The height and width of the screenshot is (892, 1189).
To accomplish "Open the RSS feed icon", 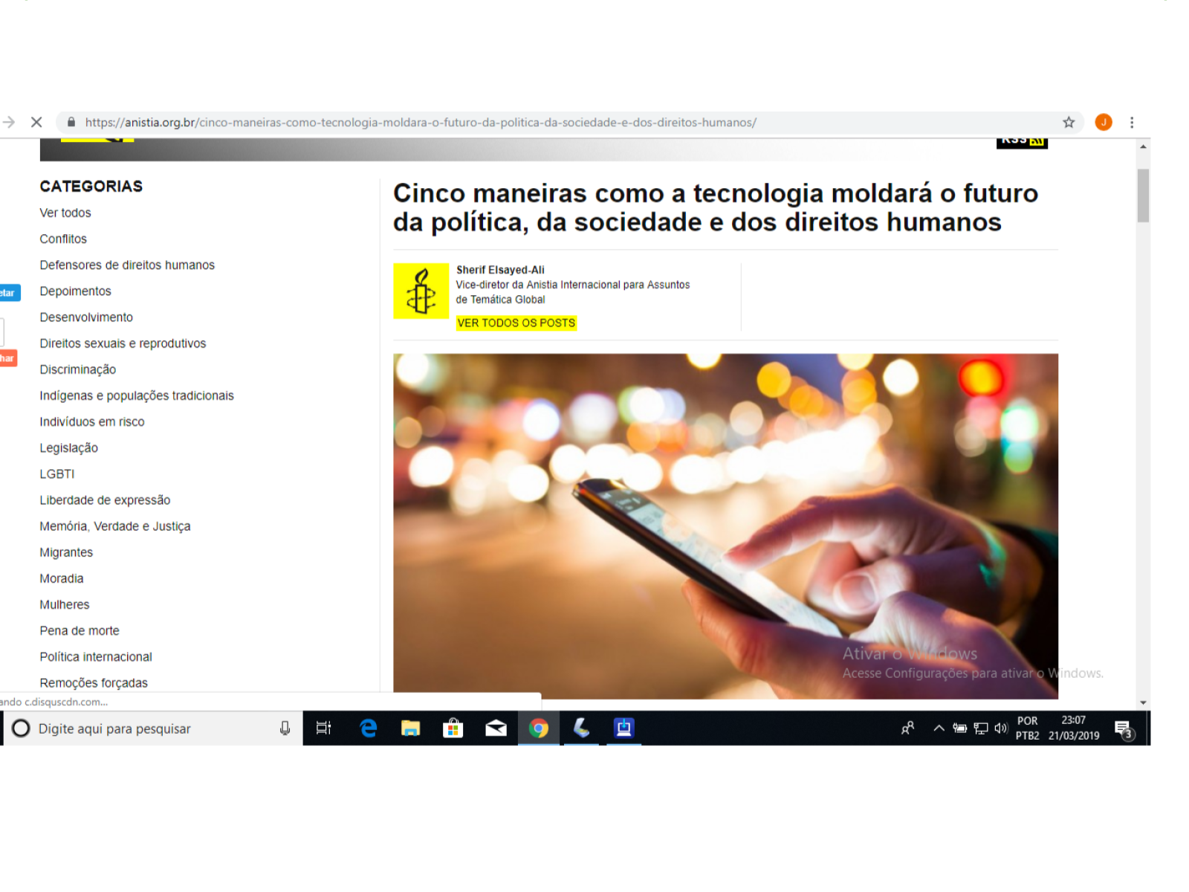I will click(x=1022, y=142).
